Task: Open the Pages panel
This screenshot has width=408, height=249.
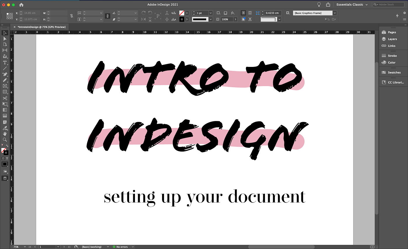Action: click(x=392, y=32)
